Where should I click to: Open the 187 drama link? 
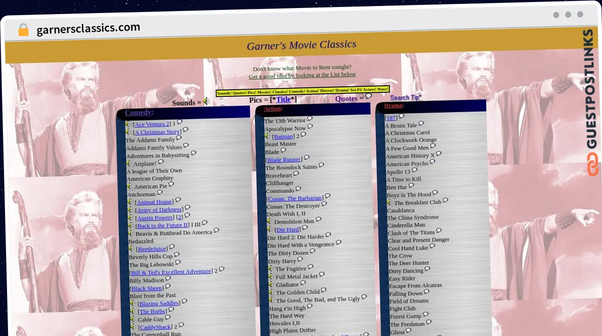(x=391, y=118)
